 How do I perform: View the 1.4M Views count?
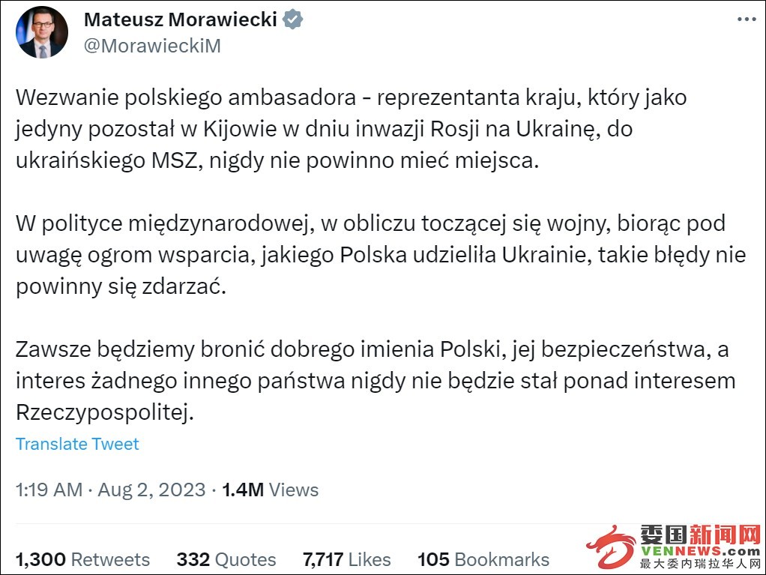[x=270, y=490]
